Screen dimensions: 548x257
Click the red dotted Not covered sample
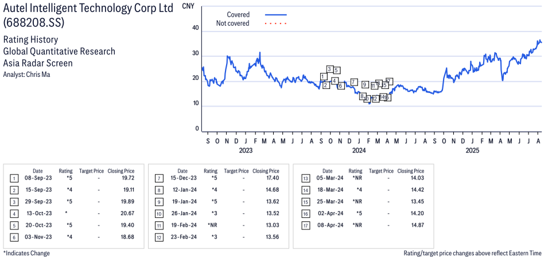click(276, 24)
